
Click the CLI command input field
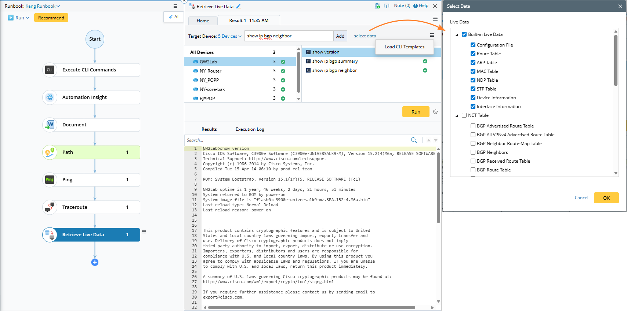point(289,36)
